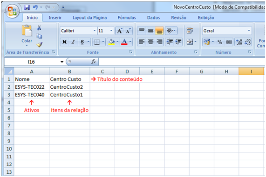Screen dimensions: 266x177
Task: Center text horizontally
Action: [150, 42]
